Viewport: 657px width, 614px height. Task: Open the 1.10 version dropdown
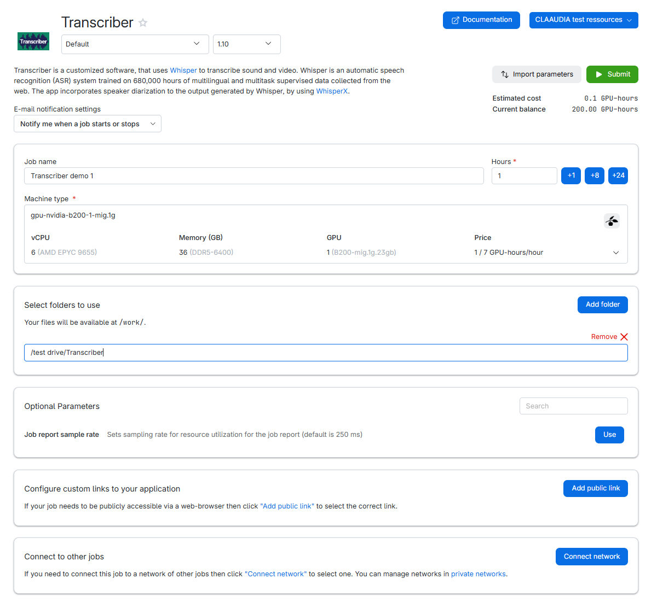click(x=247, y=44)
